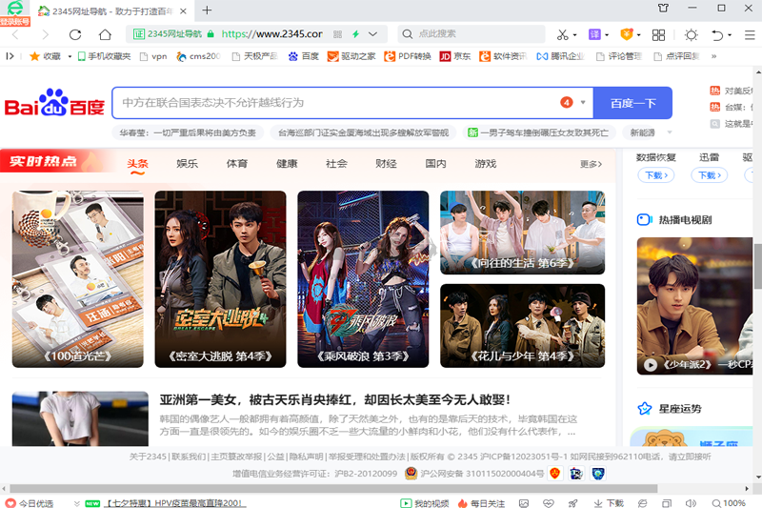Toggle the brightness night mode icon
The image size is (762, 508).
click(691, 34)
